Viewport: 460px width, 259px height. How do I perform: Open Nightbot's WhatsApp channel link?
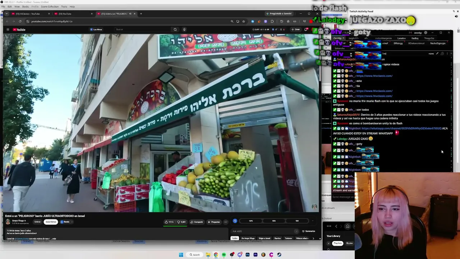point(401,128)
